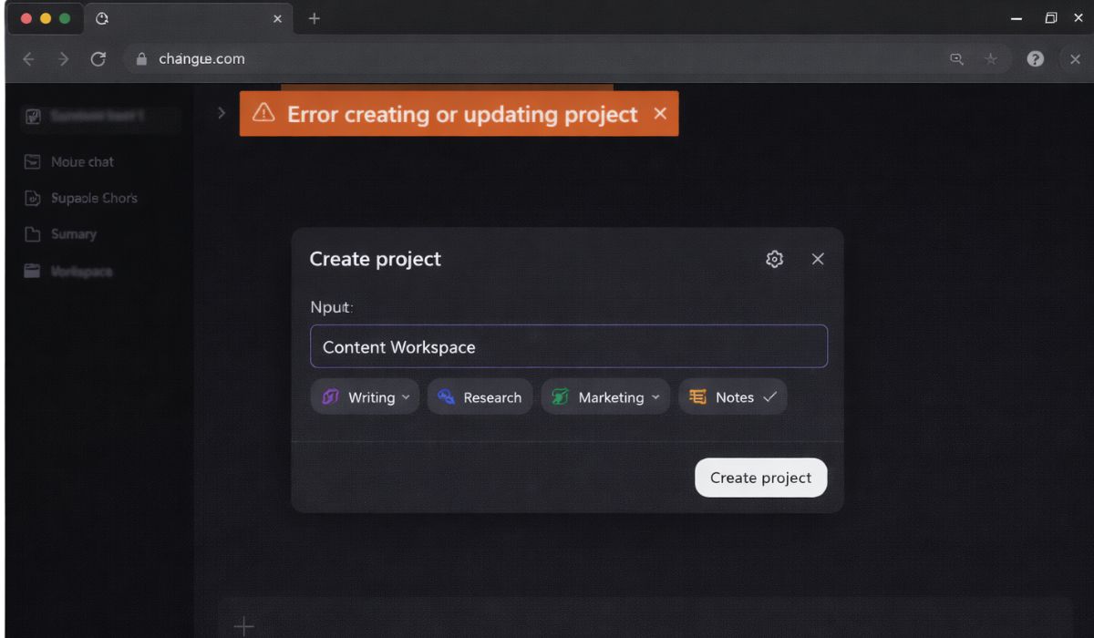Open a new browser tab

coord(314,18)
